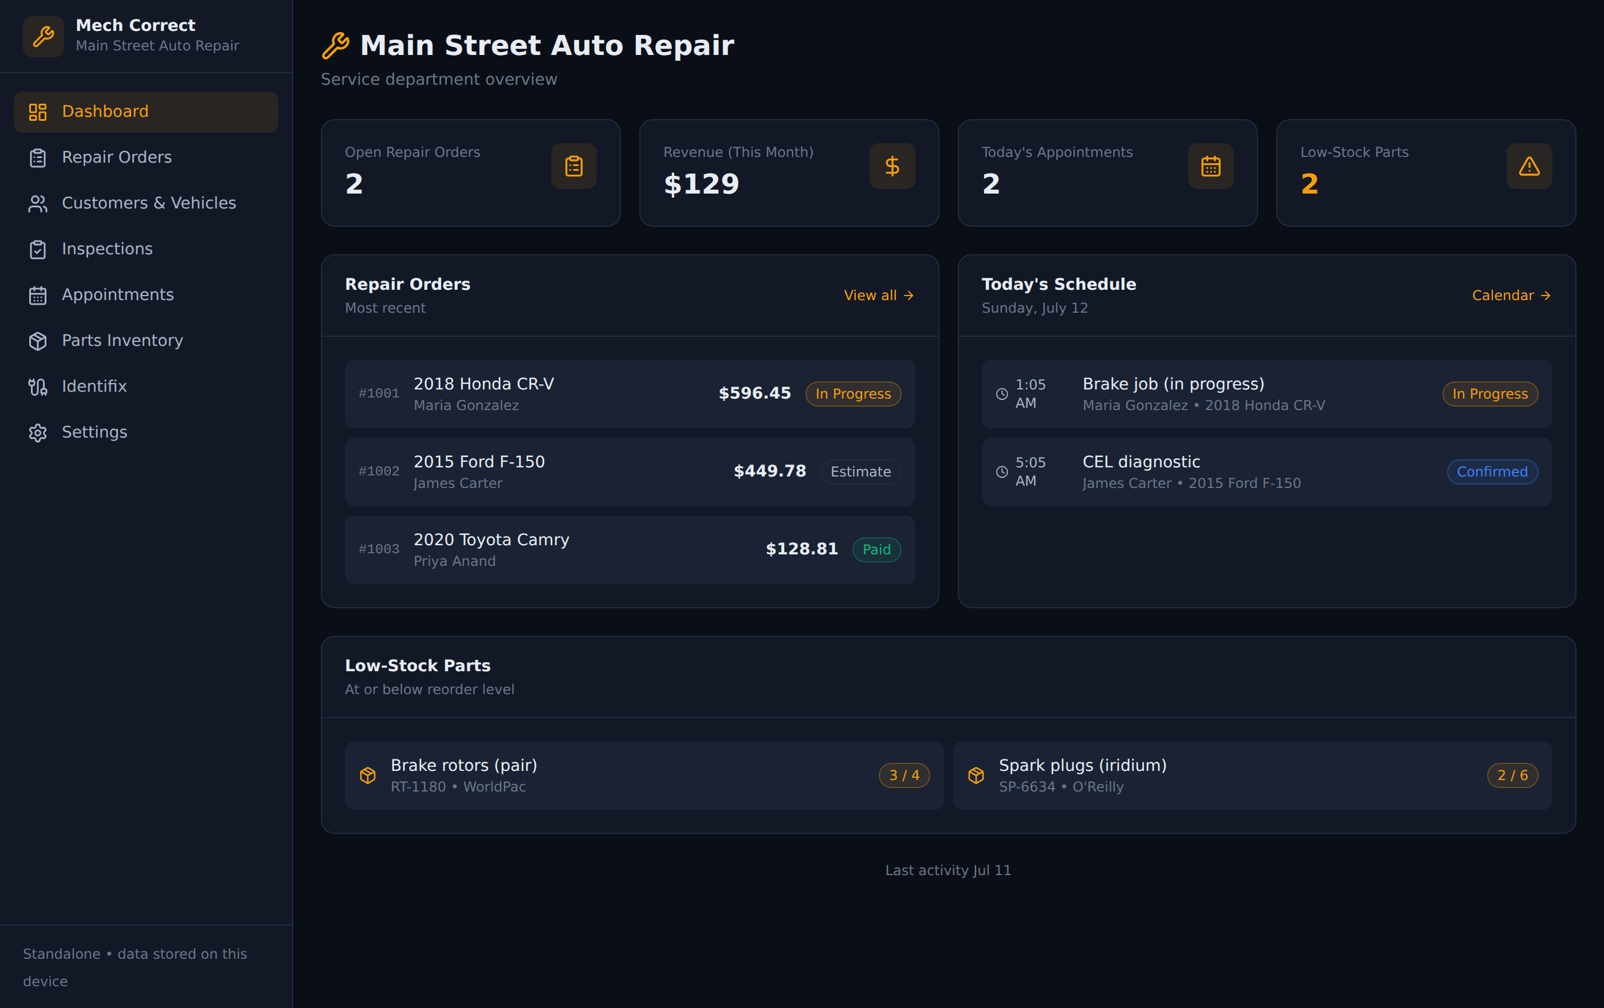Open the Brake rotors (pair) low-stock item

(644, 775)
